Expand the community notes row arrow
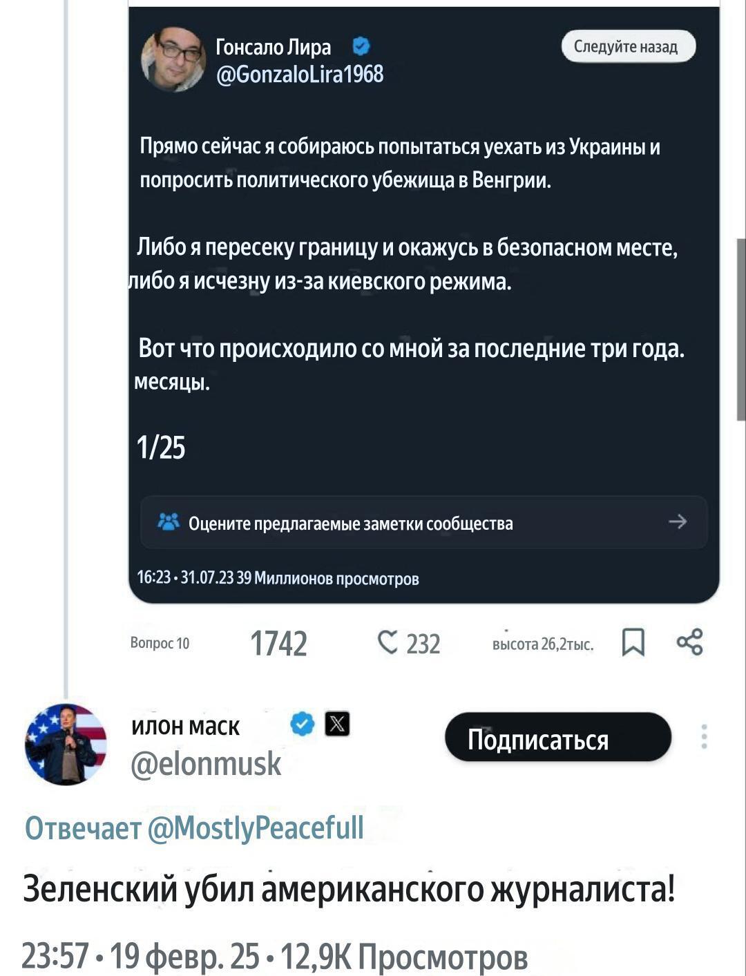 678,522
